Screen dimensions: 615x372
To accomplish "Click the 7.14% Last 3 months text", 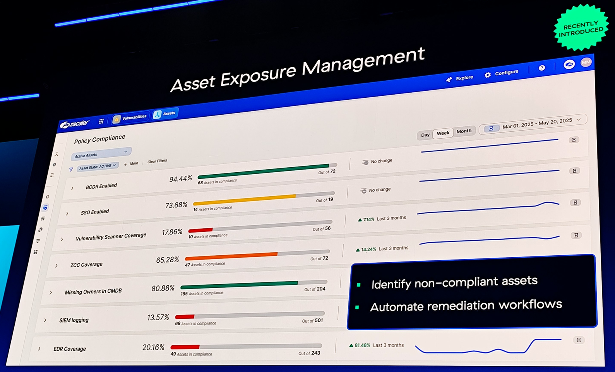I will [x=382, y=219].
